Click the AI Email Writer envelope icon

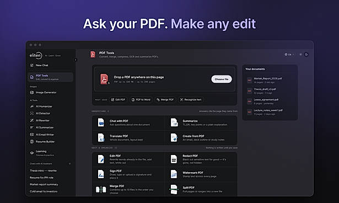tap(32, 135)
